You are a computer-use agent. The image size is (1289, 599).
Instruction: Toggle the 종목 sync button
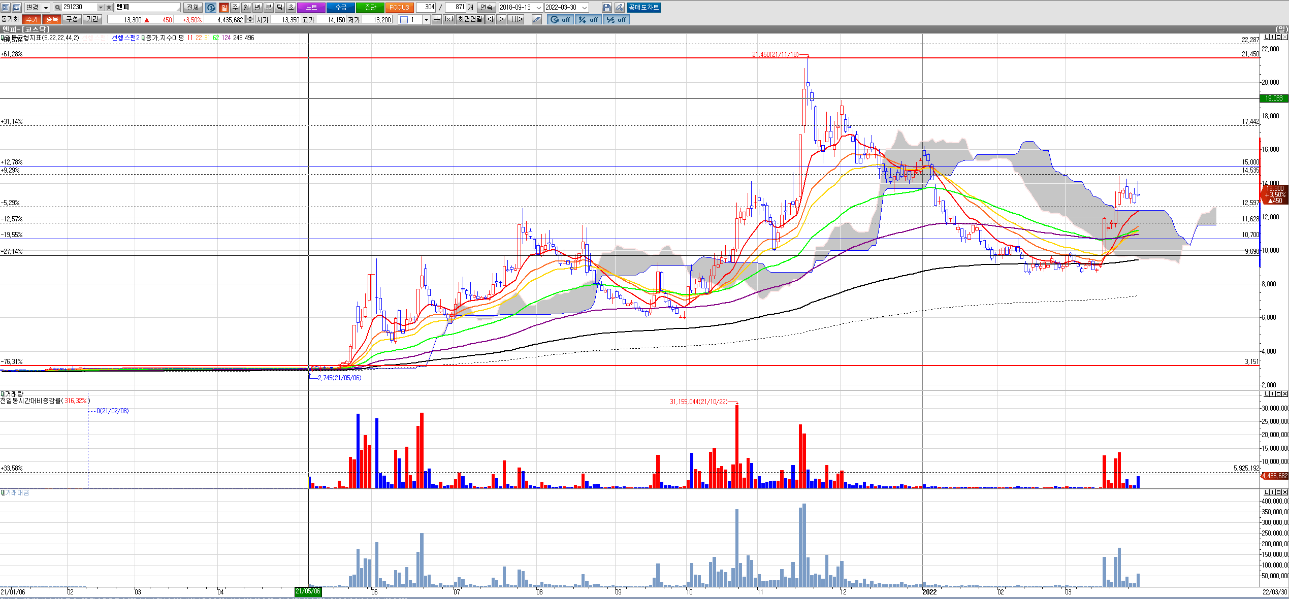(52, 19)
